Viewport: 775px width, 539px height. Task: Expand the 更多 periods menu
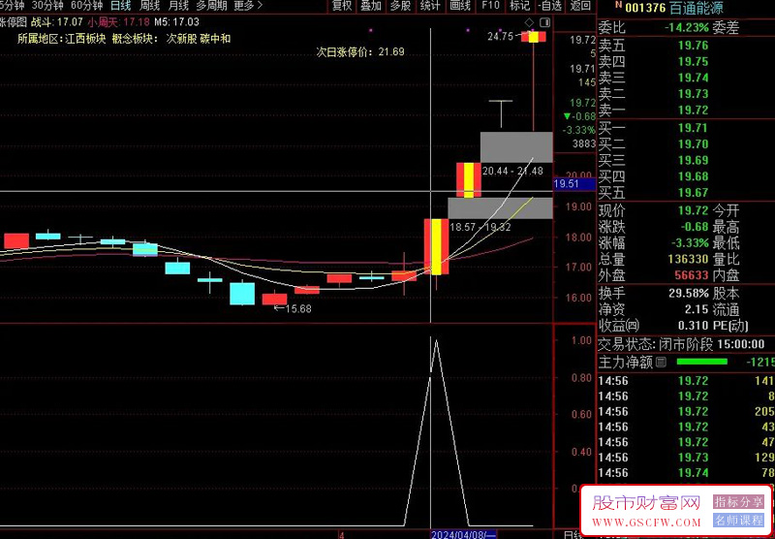click(248, 6)
